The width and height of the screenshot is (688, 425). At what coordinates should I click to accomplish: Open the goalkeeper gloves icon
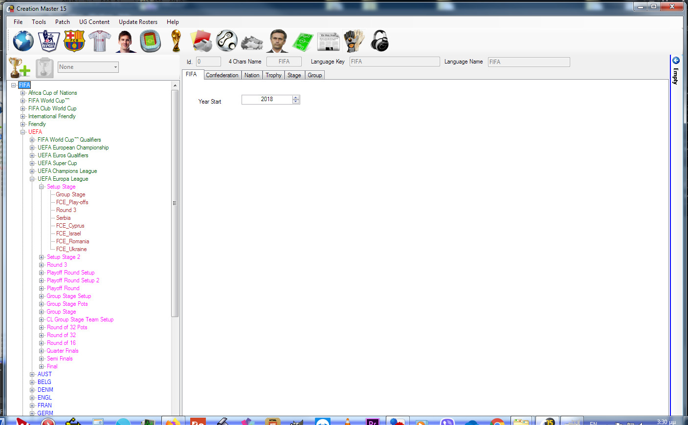(354, 41)
